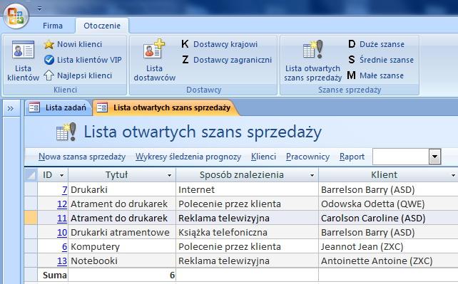The width and height of the screenshot is (458, 284).
Task: Open Quick Access Toolbar customize arrow
Action: 40,9
